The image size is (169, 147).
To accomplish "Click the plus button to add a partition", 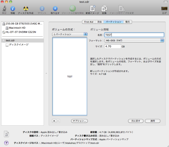I will [54, 121].
